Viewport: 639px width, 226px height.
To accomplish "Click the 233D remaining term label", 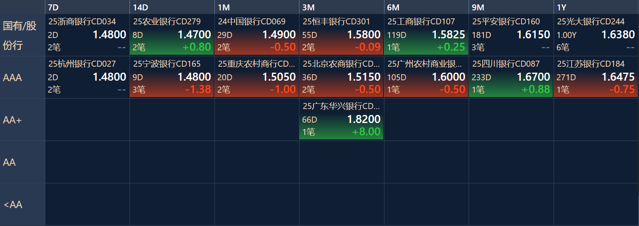I will pyautogui.click(x=481, y=77).
